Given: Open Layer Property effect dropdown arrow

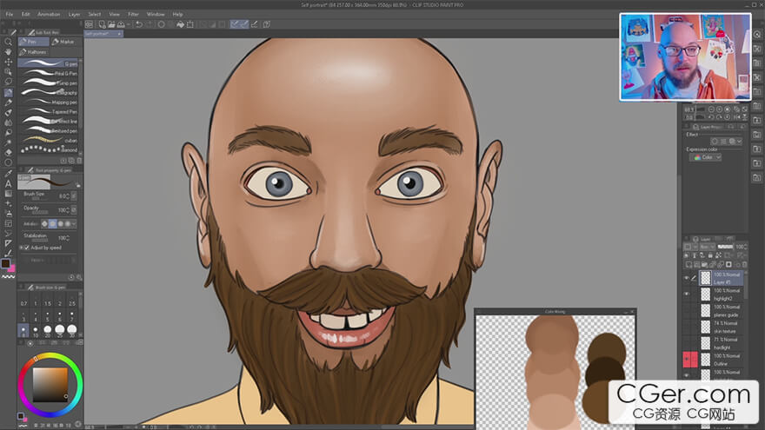Looking at the screenshot, I should coord(740,142).
